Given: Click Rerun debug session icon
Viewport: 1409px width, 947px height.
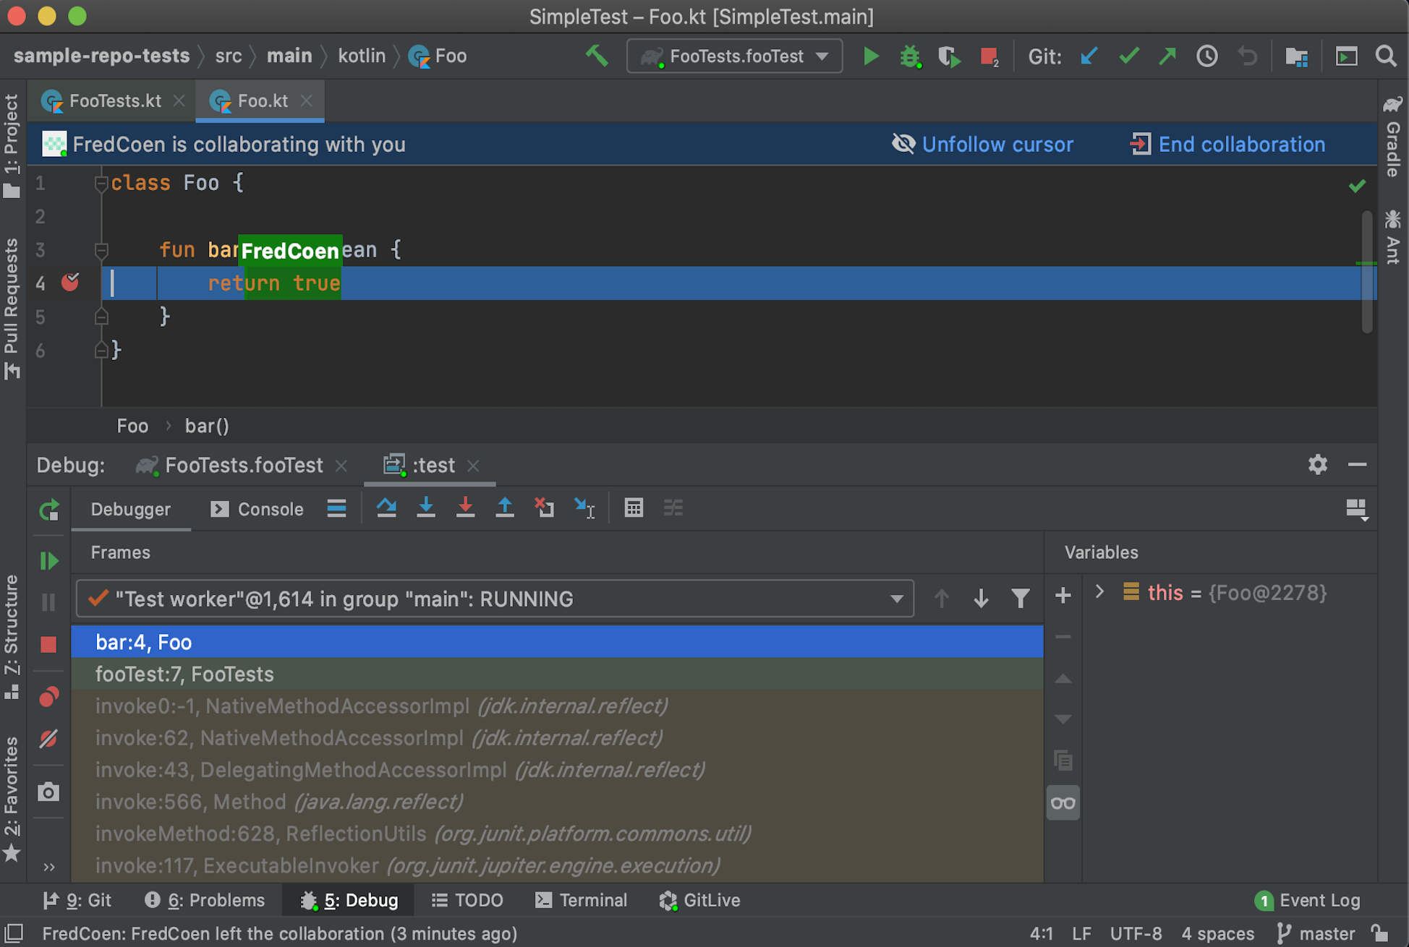Looking at the screenshot, I should click(48, 510).
